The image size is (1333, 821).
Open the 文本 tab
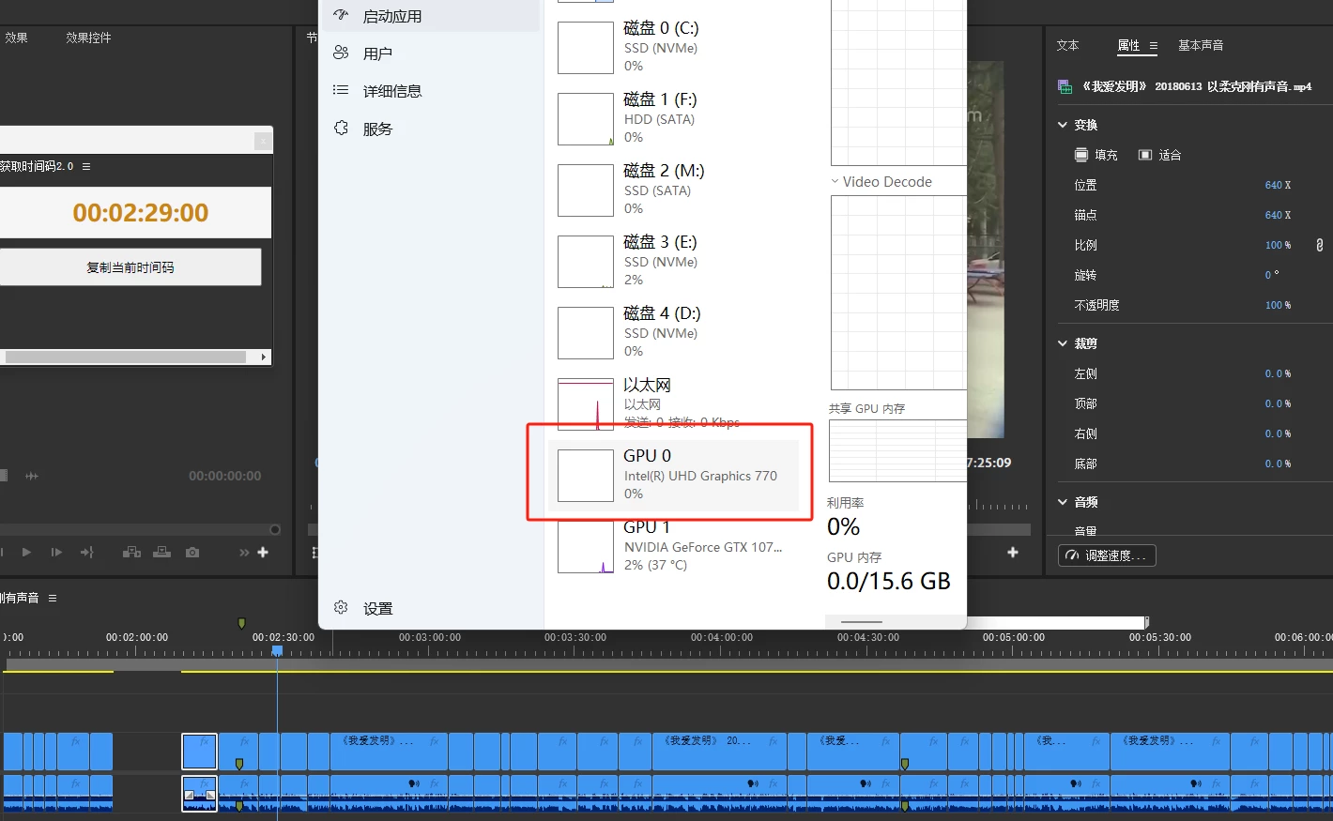click(x=1068, y=45)
